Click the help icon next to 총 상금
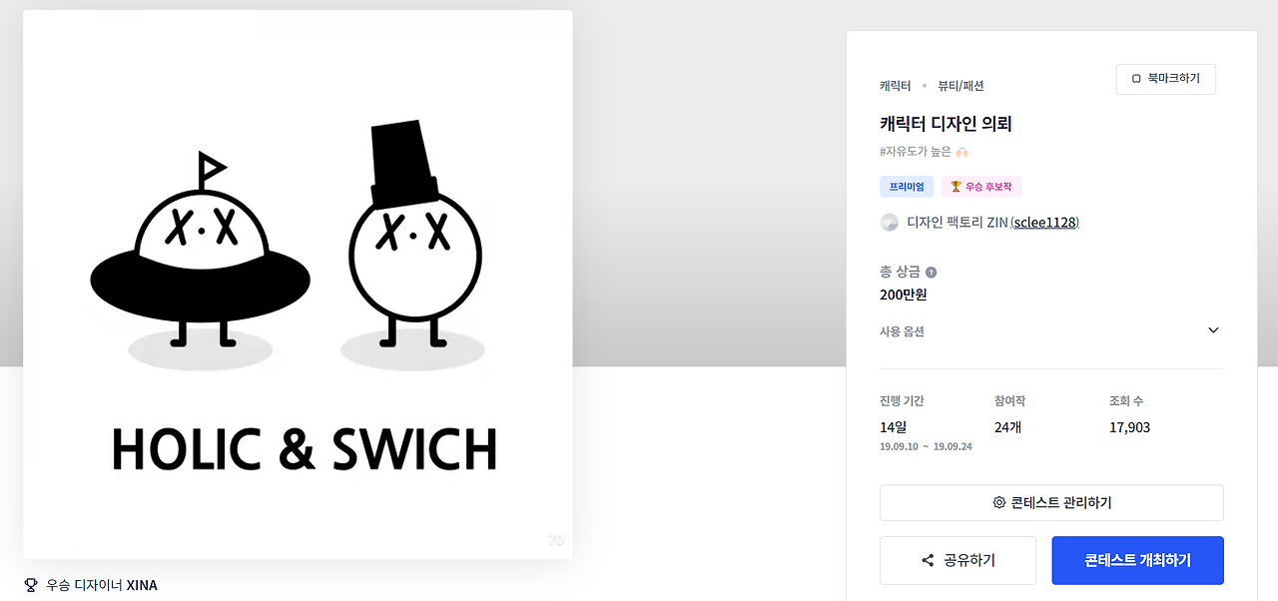The height and width of the screenshot is (601, 1278). click(931, 272)
